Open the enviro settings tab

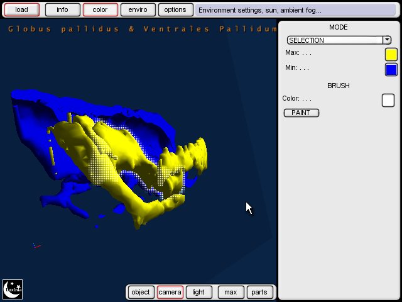click(x=138, y=10)
